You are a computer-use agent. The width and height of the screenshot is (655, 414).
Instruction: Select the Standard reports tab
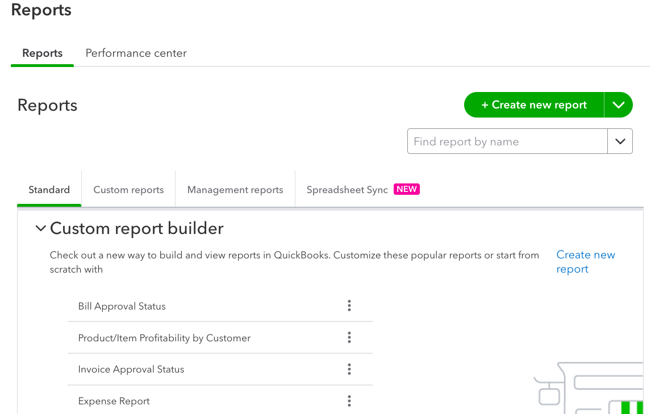[49, 190]
